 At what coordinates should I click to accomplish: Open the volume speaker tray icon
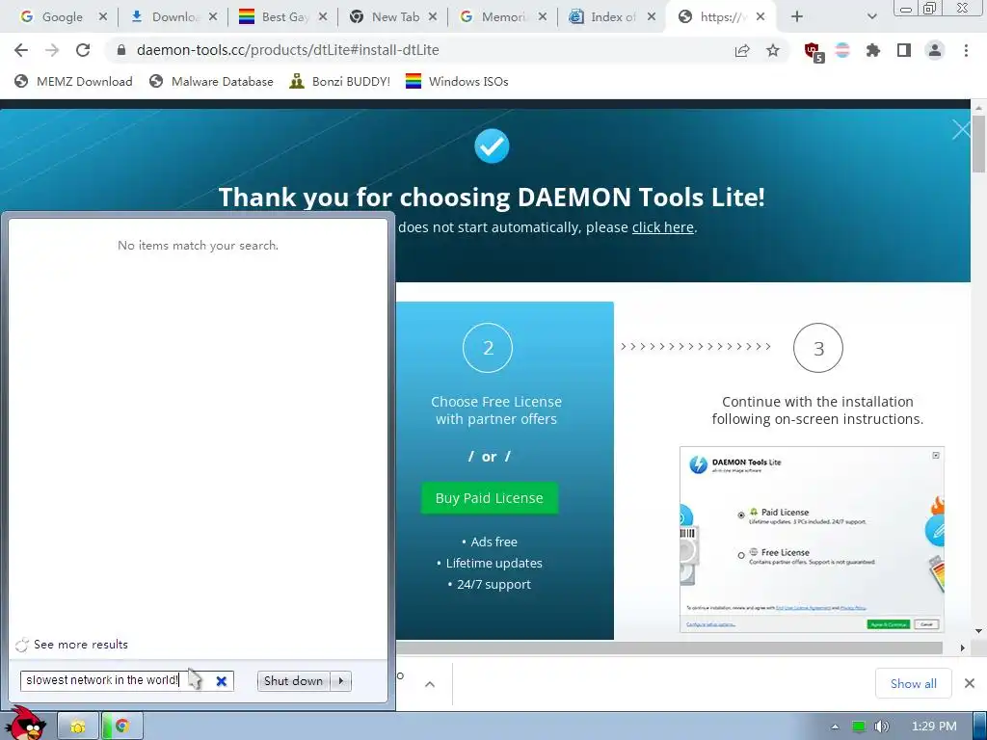tap(881, 727)
